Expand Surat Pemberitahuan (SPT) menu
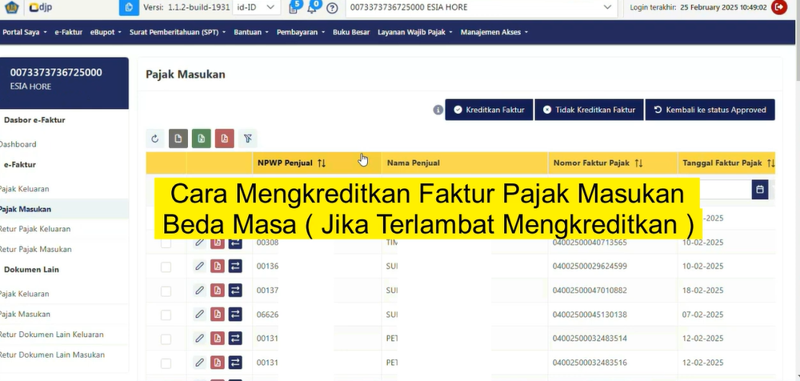This screenshot has height=381, width=800. click(178, 32)
